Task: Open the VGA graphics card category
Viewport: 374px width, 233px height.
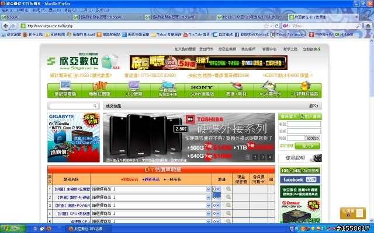Action: (x=270, y=90)
